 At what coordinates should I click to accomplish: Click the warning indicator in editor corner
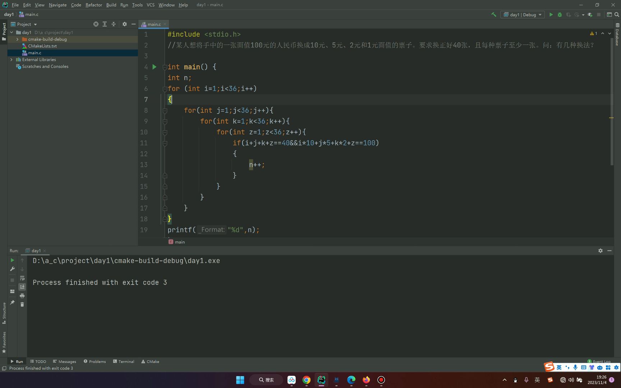tap(593, 33)
